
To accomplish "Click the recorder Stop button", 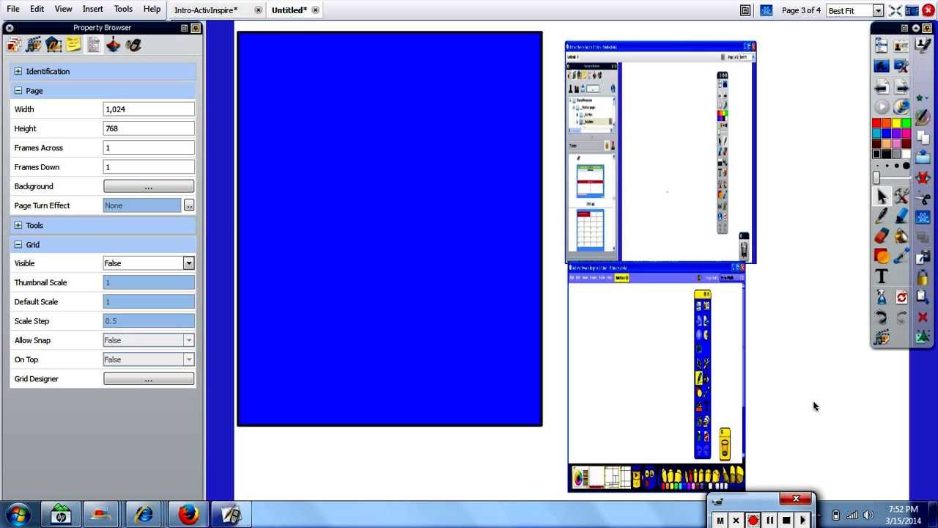I will [x=786, y=520].
